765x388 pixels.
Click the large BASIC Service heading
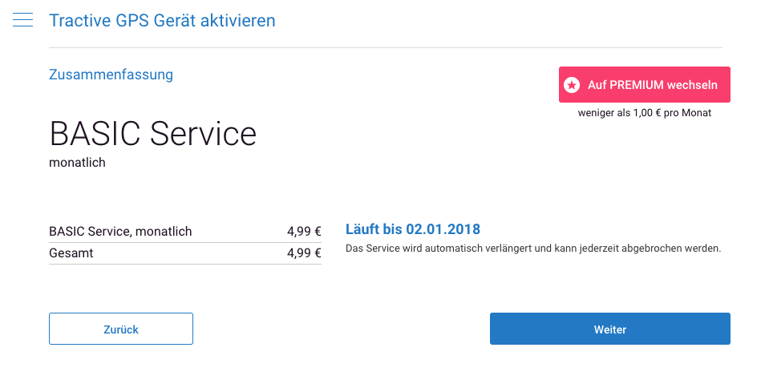pos(152,134)
